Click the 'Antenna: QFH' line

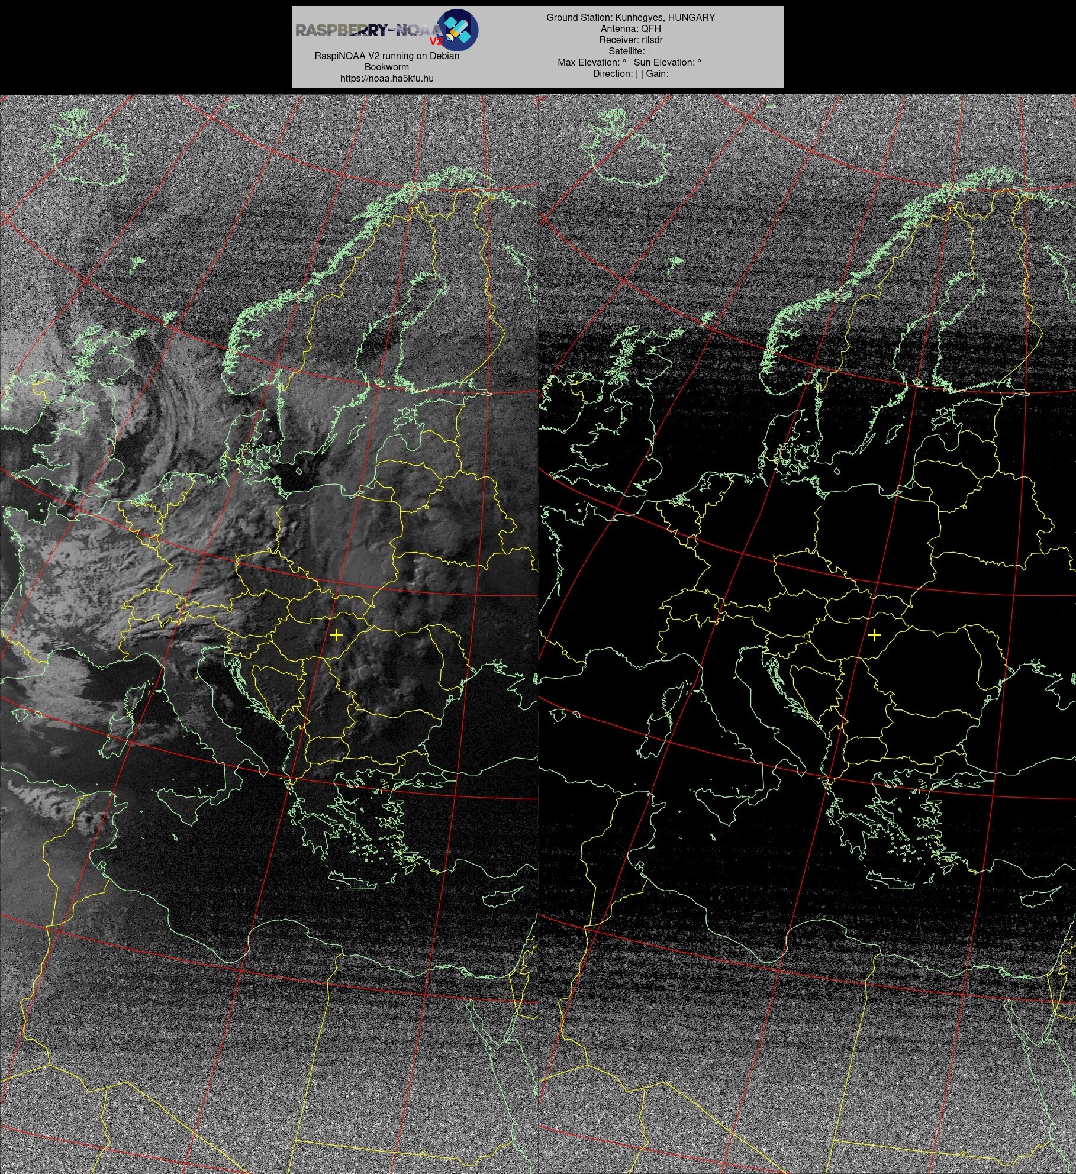pos(630,28)
